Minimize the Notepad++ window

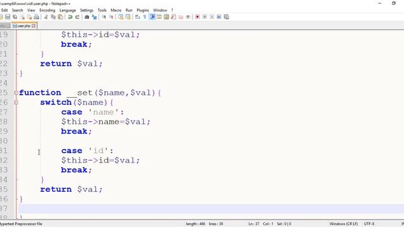pos(379,3)
